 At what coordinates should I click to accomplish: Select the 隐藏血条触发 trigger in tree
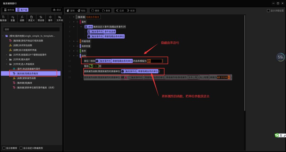[x=31, y=73]
